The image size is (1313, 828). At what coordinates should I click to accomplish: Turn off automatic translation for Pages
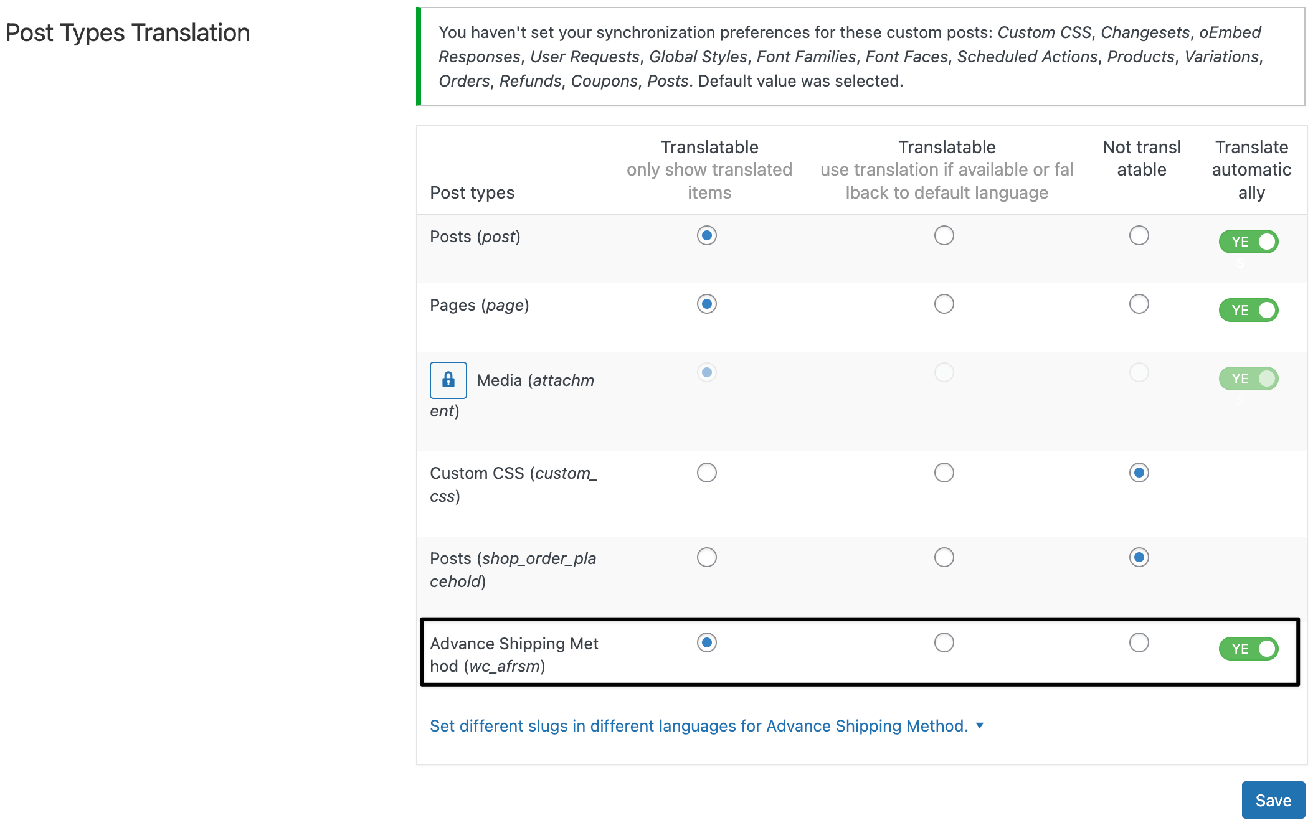tap(1248, 310)
